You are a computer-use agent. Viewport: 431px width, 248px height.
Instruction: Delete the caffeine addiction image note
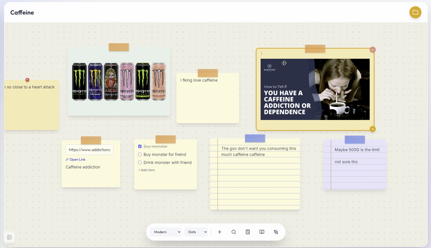tap(373, 50)
